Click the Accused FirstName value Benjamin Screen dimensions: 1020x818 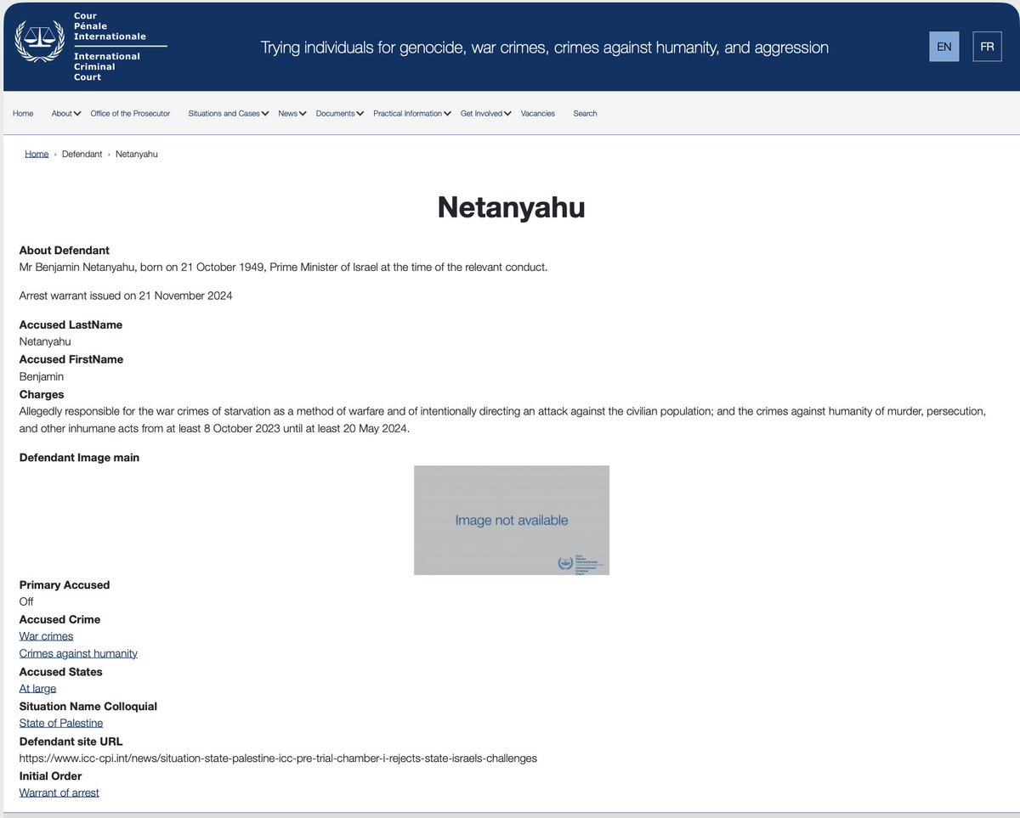pos(42,376)
